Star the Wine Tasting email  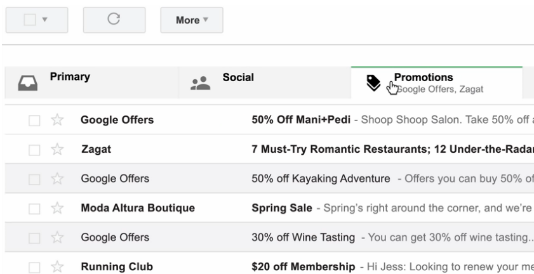coord(57,237)
